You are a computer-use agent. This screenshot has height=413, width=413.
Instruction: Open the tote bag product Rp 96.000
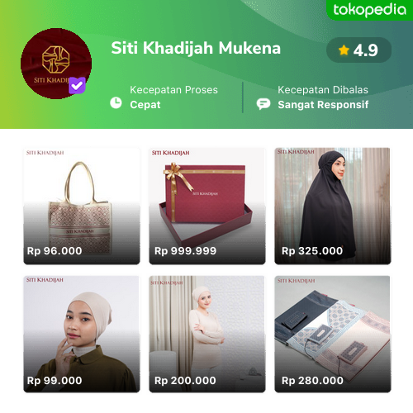[82, 206]
